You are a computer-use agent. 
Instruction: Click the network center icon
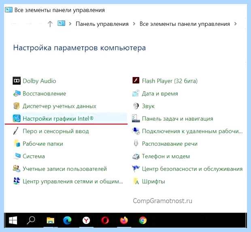tap(17, 181)
